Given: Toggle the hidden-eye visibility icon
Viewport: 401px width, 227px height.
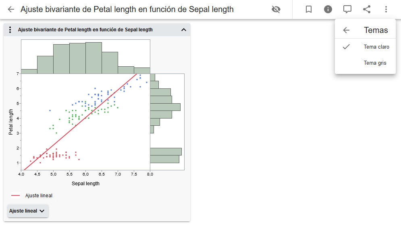Looking at the screenshot, I should (x=276, y=9).
